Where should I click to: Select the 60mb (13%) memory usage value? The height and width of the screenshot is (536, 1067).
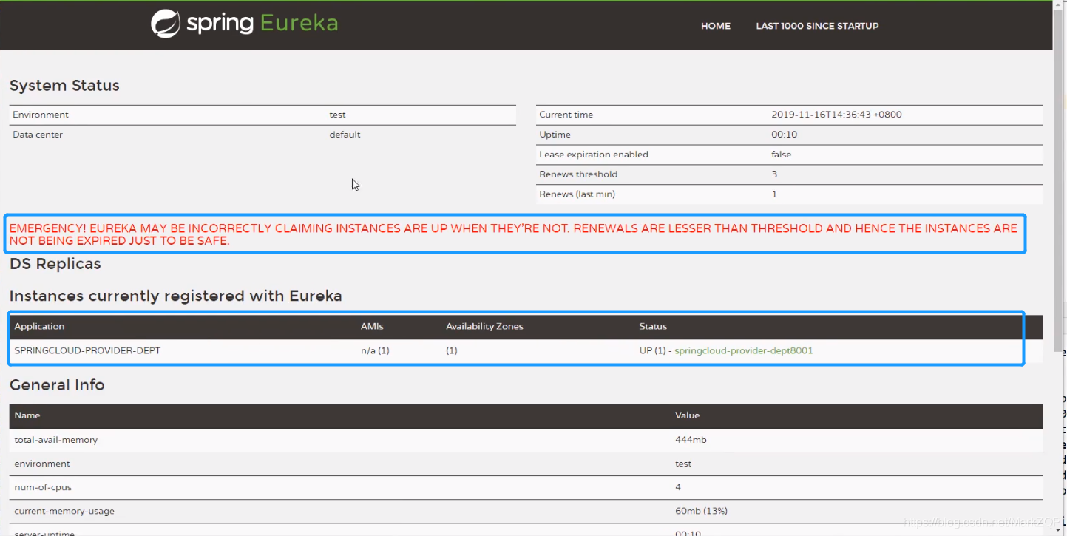[701, 511]
